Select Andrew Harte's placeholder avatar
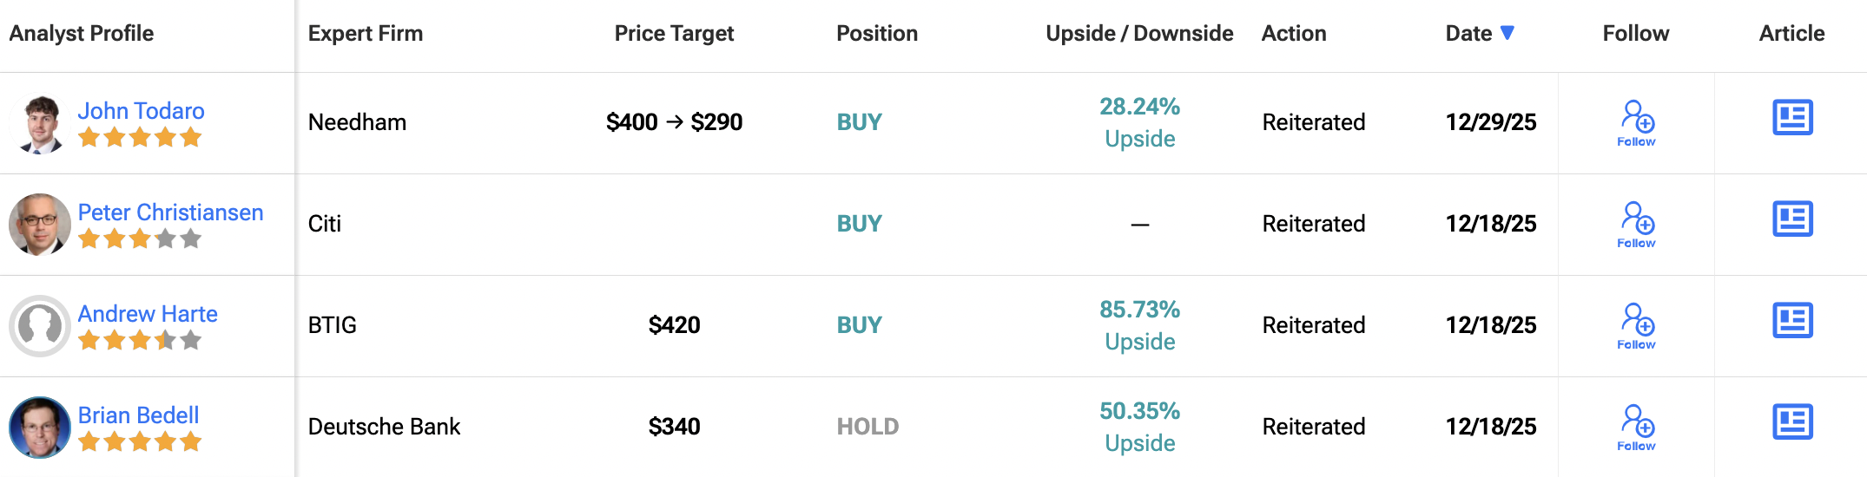Screen dimensions: 1867x477 [39, 326]
